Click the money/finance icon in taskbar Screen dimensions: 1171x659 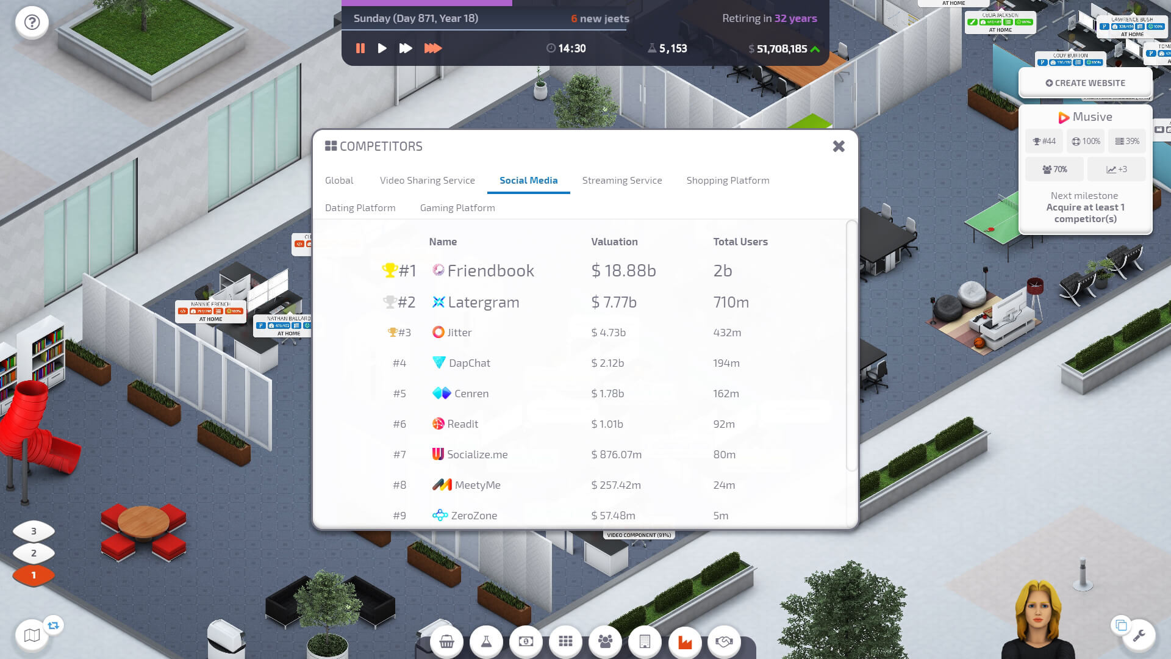pos(525,641)
